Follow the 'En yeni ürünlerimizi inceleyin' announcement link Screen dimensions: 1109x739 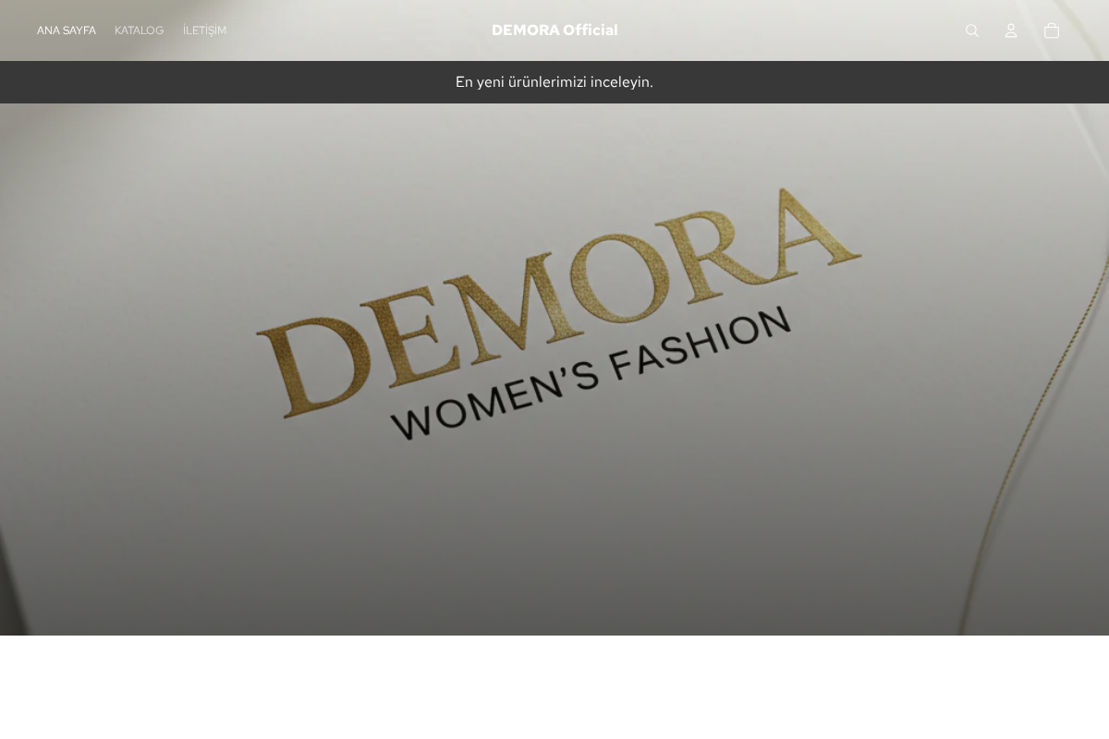(x=554, y=82)
